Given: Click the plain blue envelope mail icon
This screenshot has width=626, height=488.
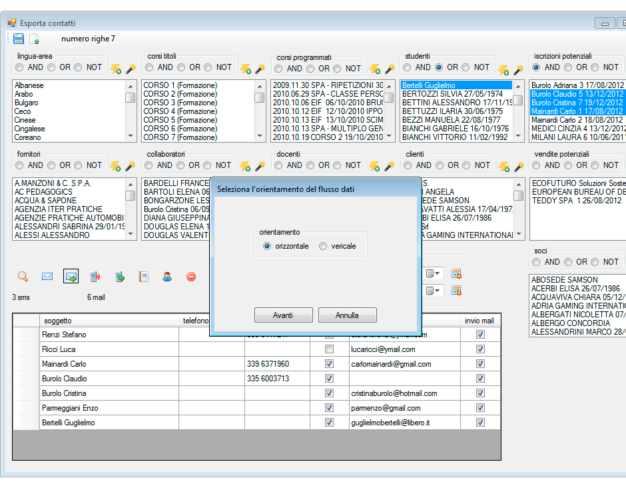Looking at the screenshot, I should 47,277.
